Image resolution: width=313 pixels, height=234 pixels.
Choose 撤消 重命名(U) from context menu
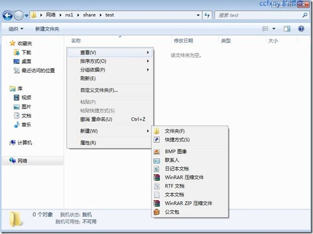click(110, 119)
